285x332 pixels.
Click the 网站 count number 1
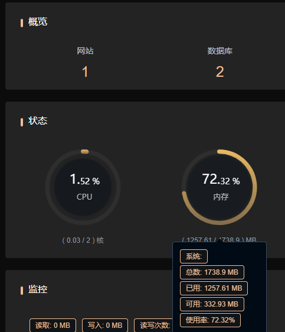tap(85, 72)
